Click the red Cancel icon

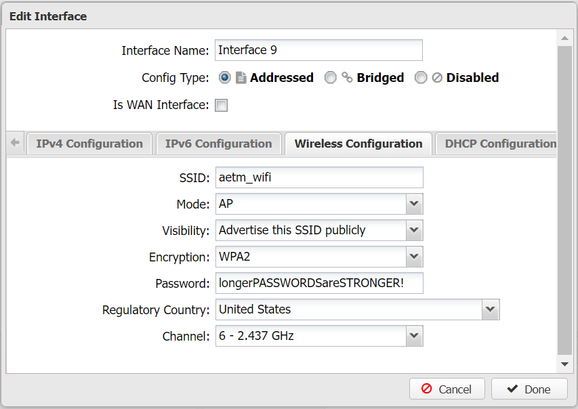click(426, 389)
